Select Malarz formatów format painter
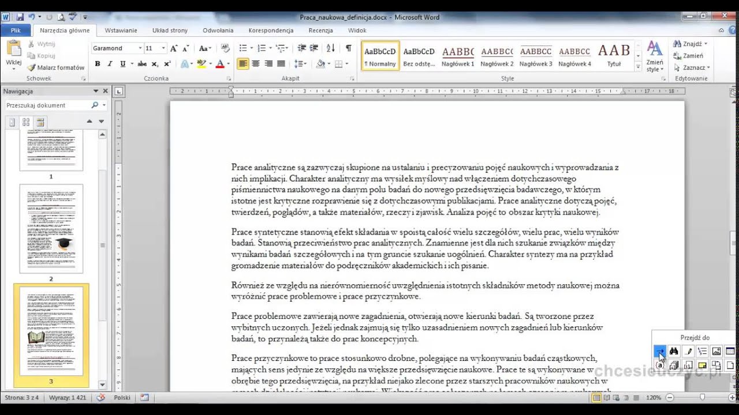Image resolution: width=739 pixels, height=415 pixels. coord(56,67)
